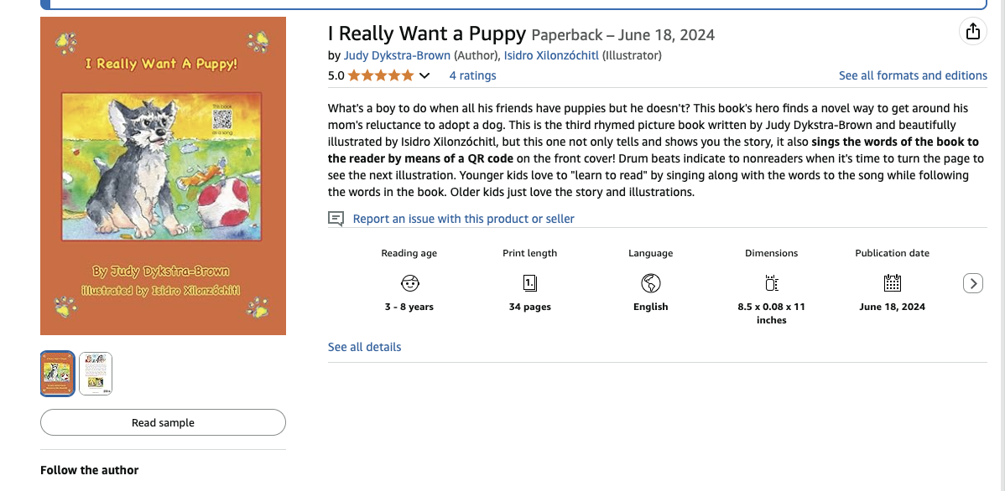Viewport: 1005px width, 491px height.
Task: Expand the star ratings dropdown chevron
Action: click(x=424, y=76)
